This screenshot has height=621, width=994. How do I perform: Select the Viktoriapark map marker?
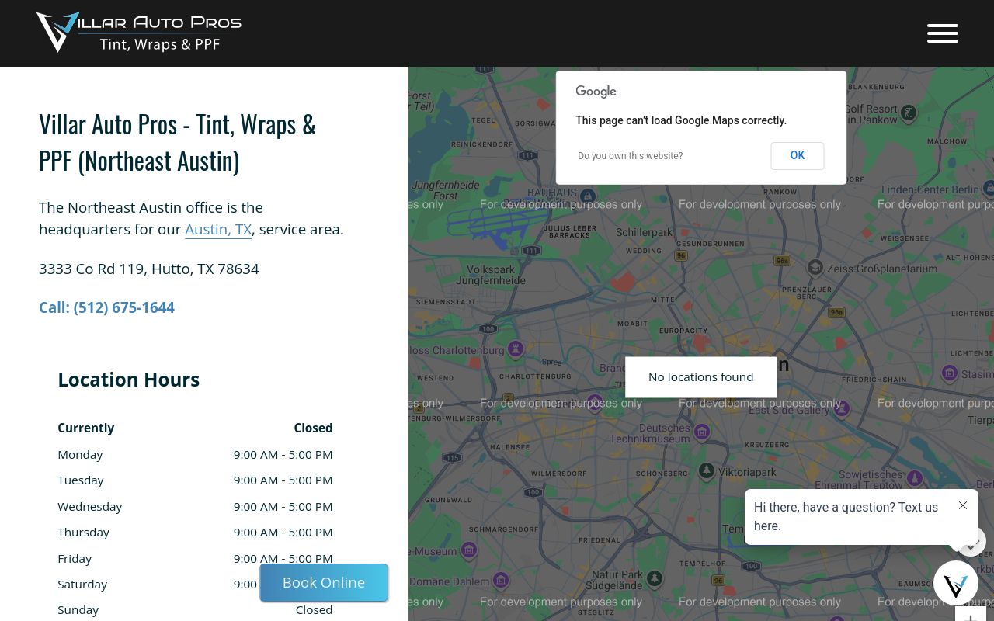706,470
